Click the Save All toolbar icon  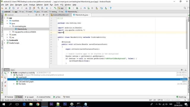point(6,8)
